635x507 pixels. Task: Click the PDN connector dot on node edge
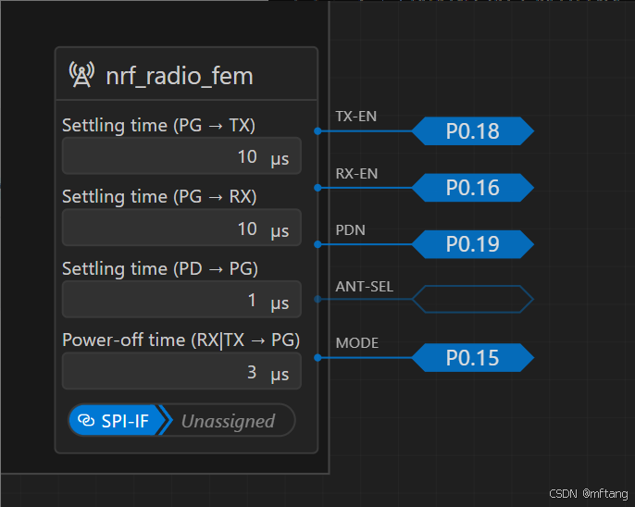pos(317,244)
